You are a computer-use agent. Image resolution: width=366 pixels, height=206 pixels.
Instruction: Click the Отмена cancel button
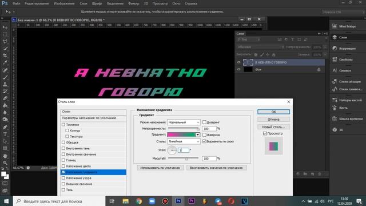273,120
